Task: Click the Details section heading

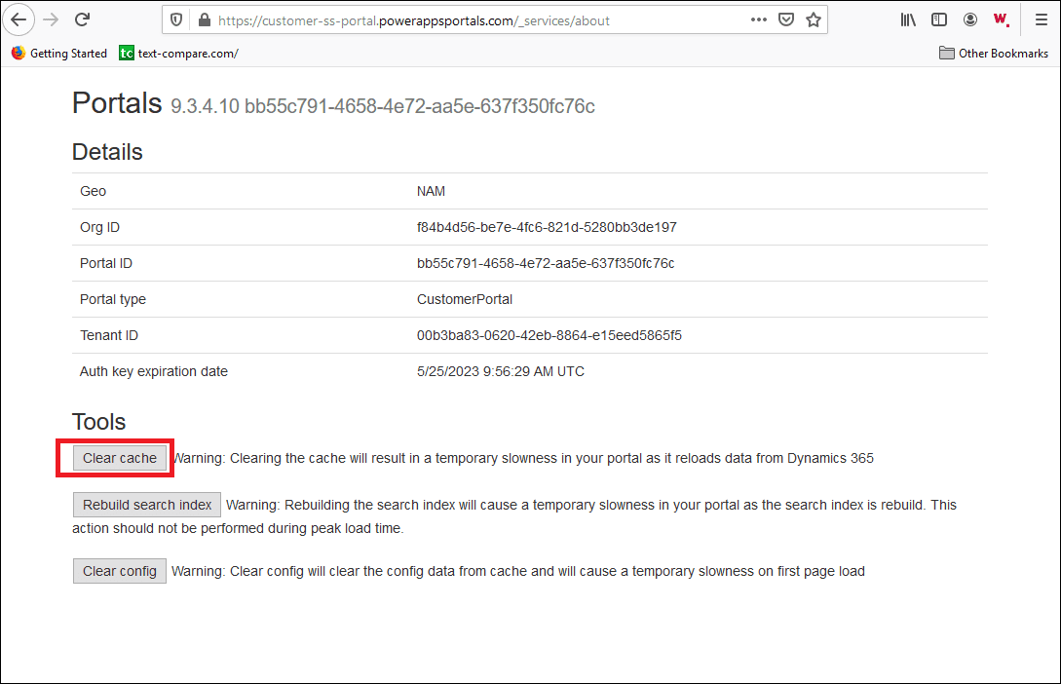Action: coord(107,152)
